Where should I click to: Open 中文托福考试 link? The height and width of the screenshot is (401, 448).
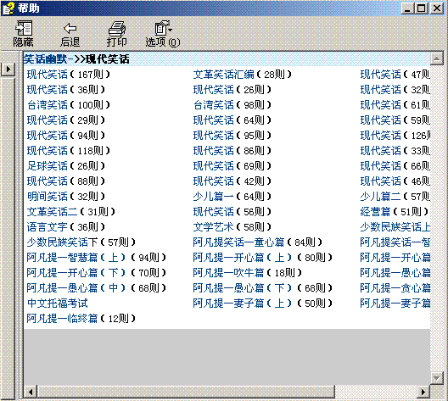coord(58,304)
